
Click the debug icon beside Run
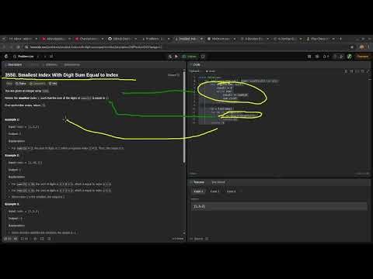tap(170, 57)
